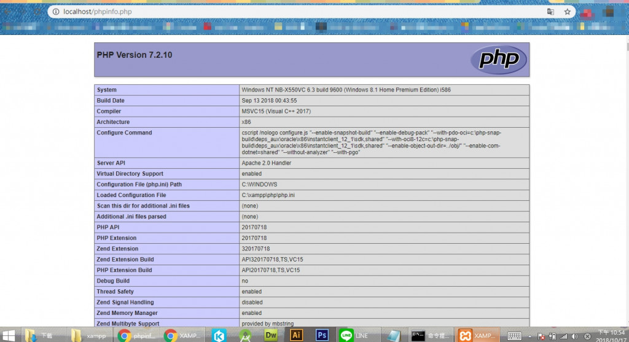Click the 'provided by mbstring' value

pos(268,324)
